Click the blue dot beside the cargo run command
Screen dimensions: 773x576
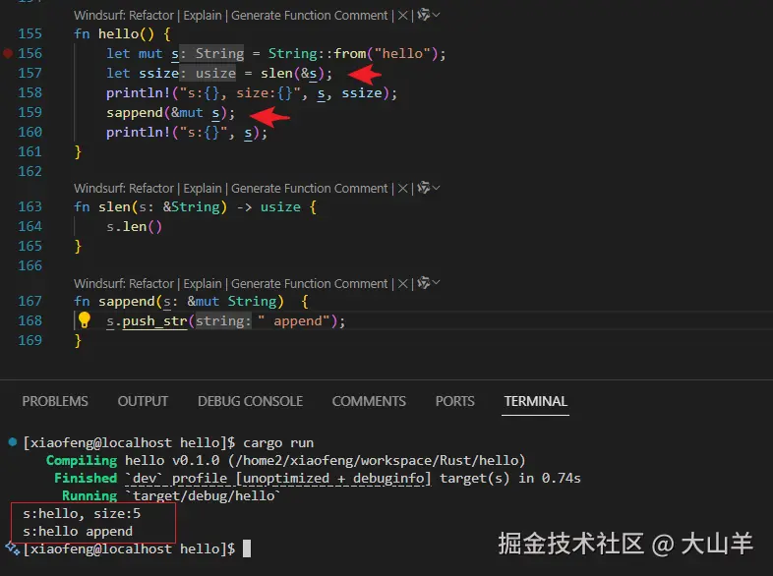(11, 442)
